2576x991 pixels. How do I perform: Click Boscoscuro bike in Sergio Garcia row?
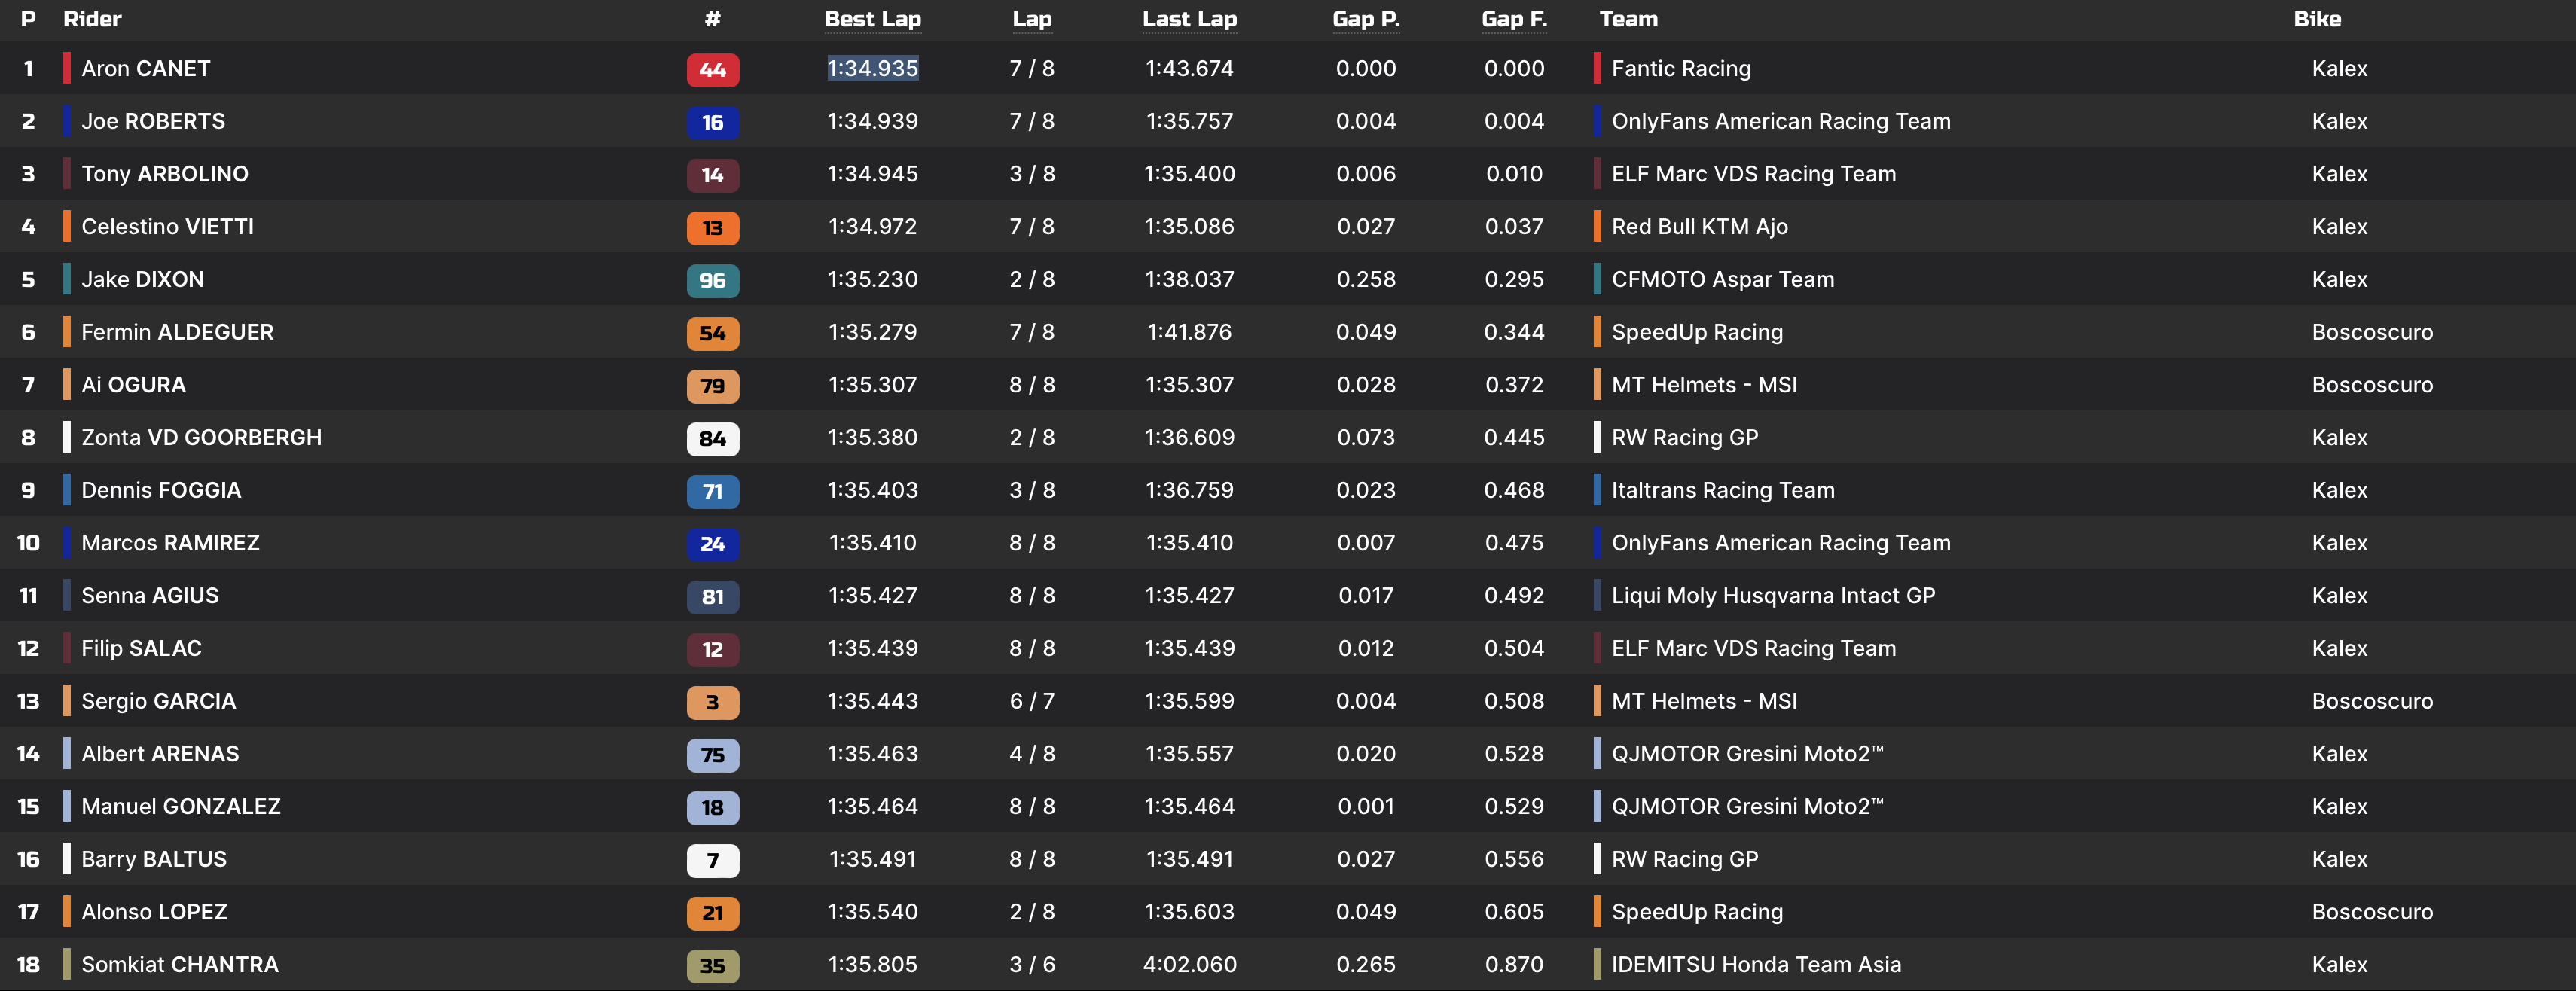pos(2371,701)
